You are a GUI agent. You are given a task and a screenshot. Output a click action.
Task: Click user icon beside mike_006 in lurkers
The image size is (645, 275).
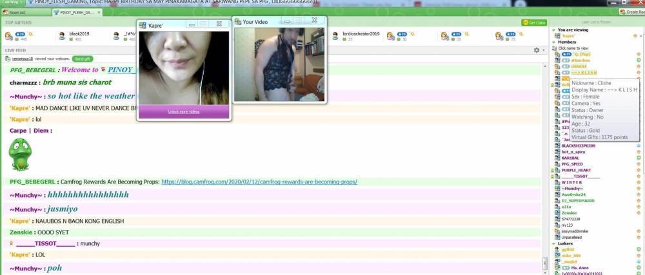(x=557, y=255)
